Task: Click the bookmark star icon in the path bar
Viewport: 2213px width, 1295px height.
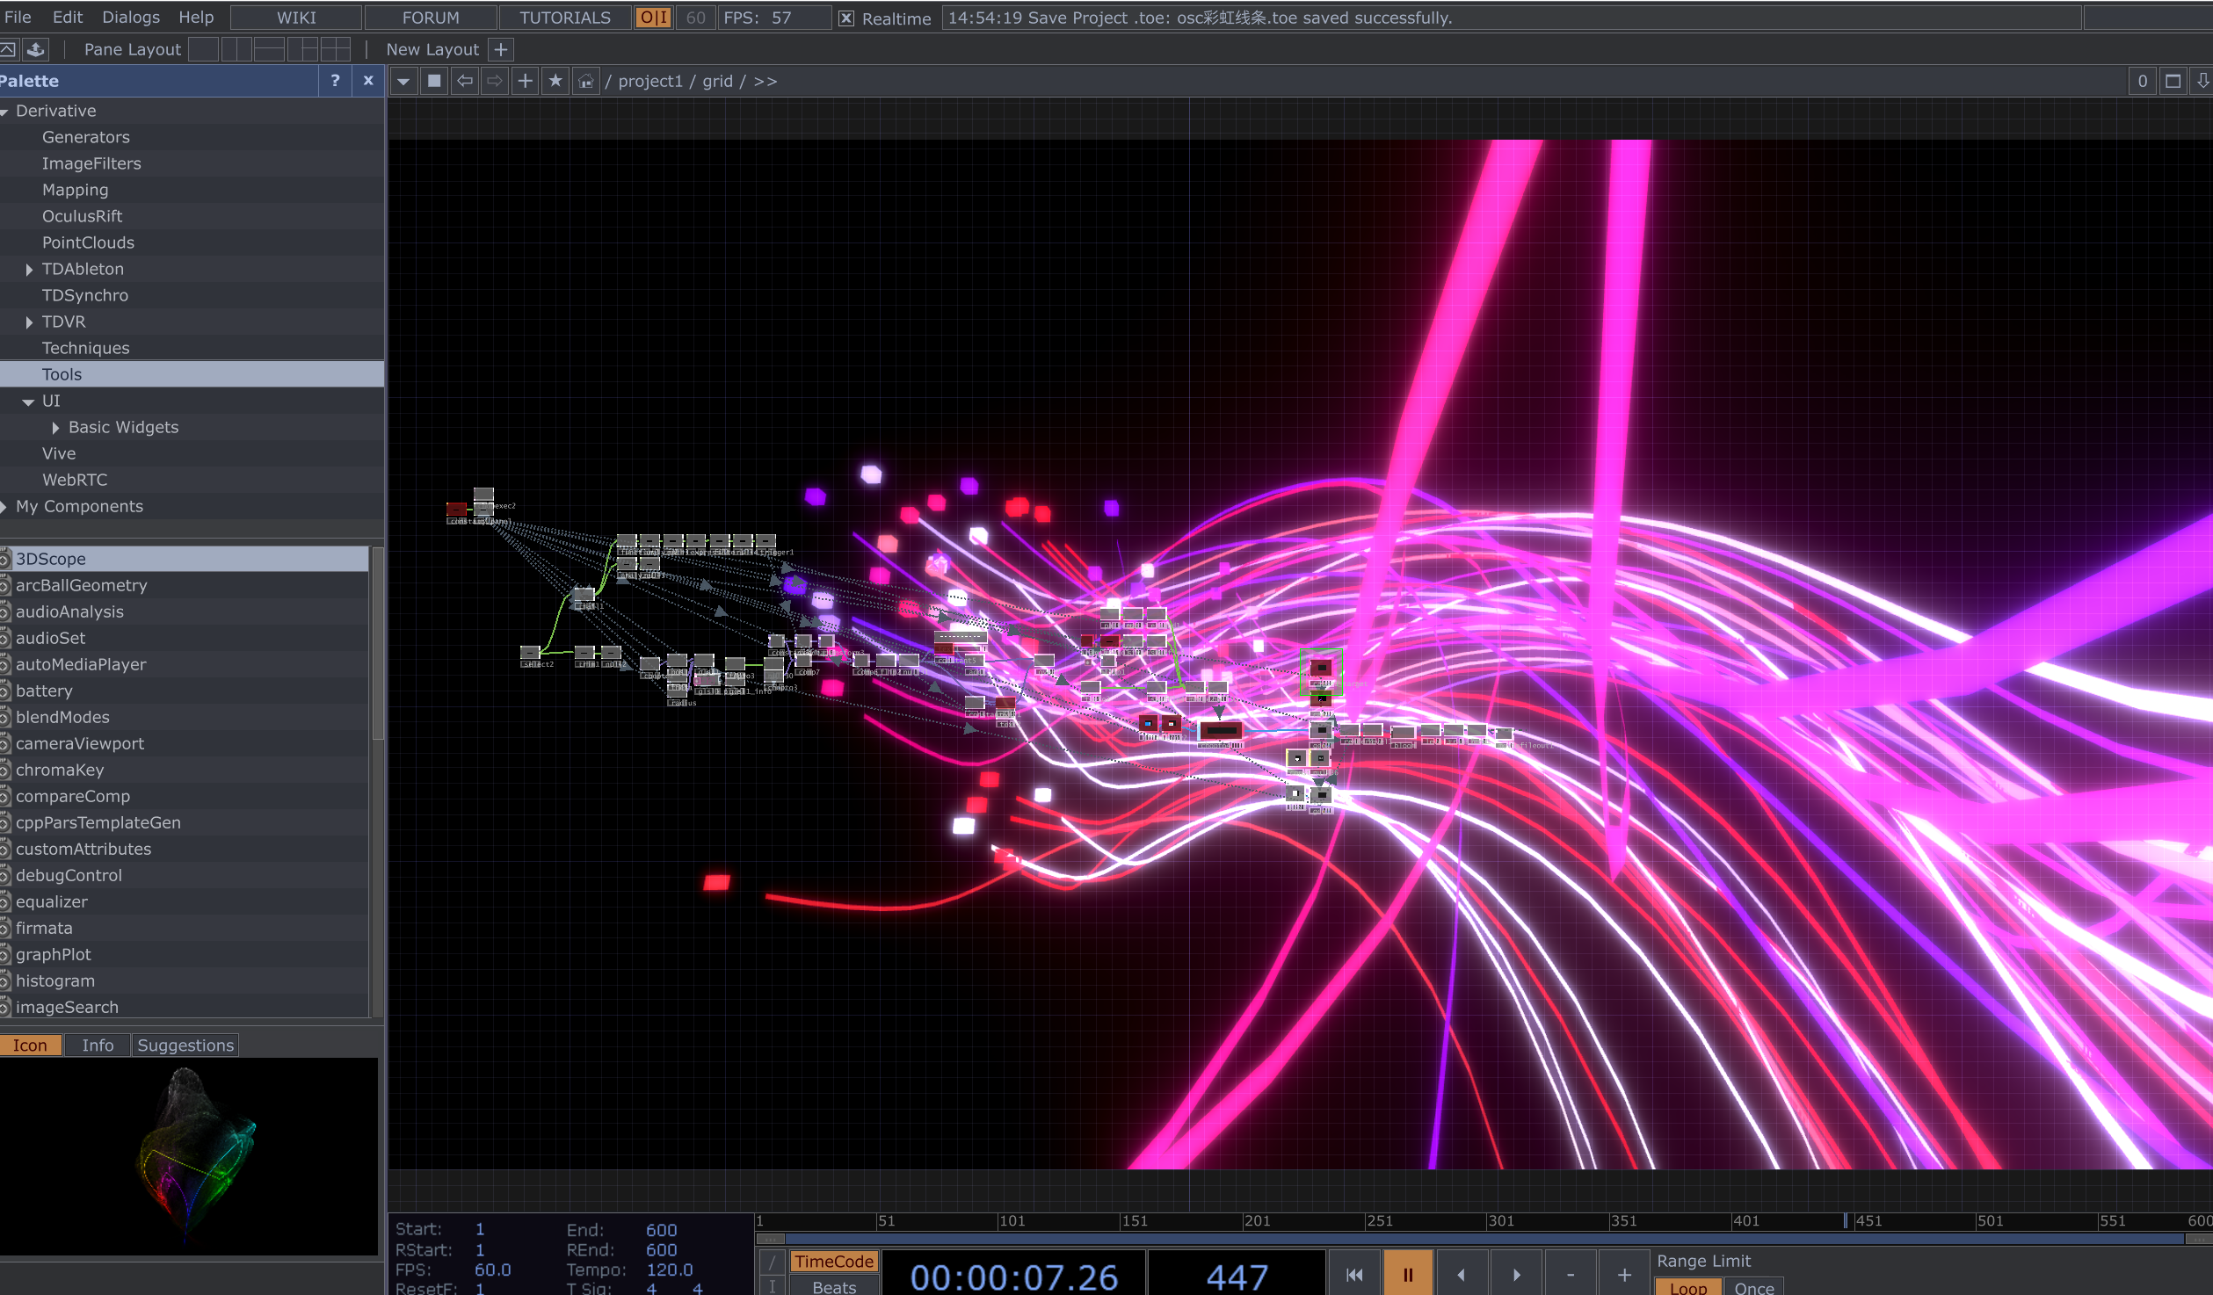Action: point(555,80)
